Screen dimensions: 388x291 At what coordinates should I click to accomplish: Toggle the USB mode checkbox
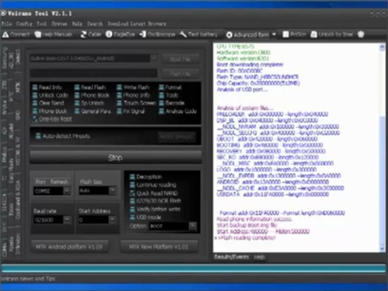(x=133, y=217)
